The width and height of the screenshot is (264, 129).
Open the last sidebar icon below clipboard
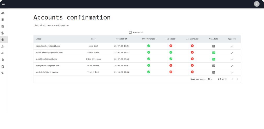pyautogui.click(x=3, y=73)
